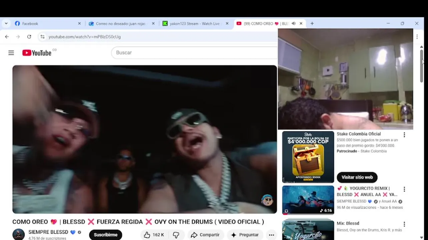Play YOGURCITO REMIX video thumbnail

click(308, 200)
